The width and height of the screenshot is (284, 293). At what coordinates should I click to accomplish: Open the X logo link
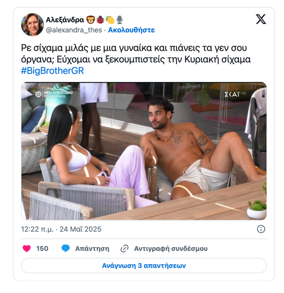tap(261, 19)
